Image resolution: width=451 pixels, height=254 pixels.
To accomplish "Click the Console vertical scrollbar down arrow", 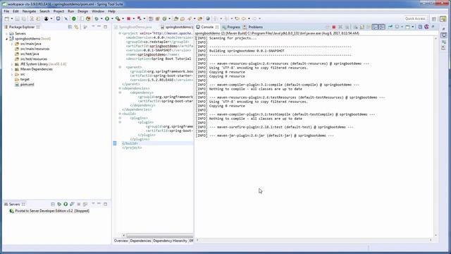I will pyautogui.click(x=435, y=235).
